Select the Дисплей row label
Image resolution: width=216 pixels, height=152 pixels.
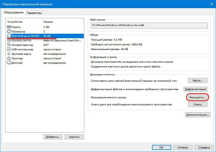17,63
